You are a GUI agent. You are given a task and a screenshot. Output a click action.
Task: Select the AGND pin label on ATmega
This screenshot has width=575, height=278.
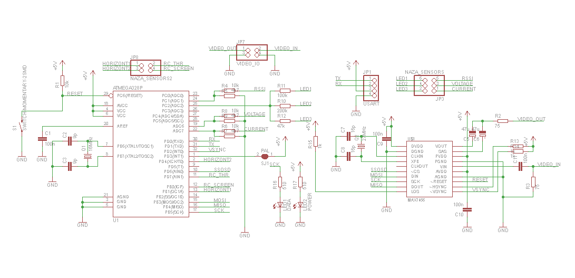coord(123,197)
